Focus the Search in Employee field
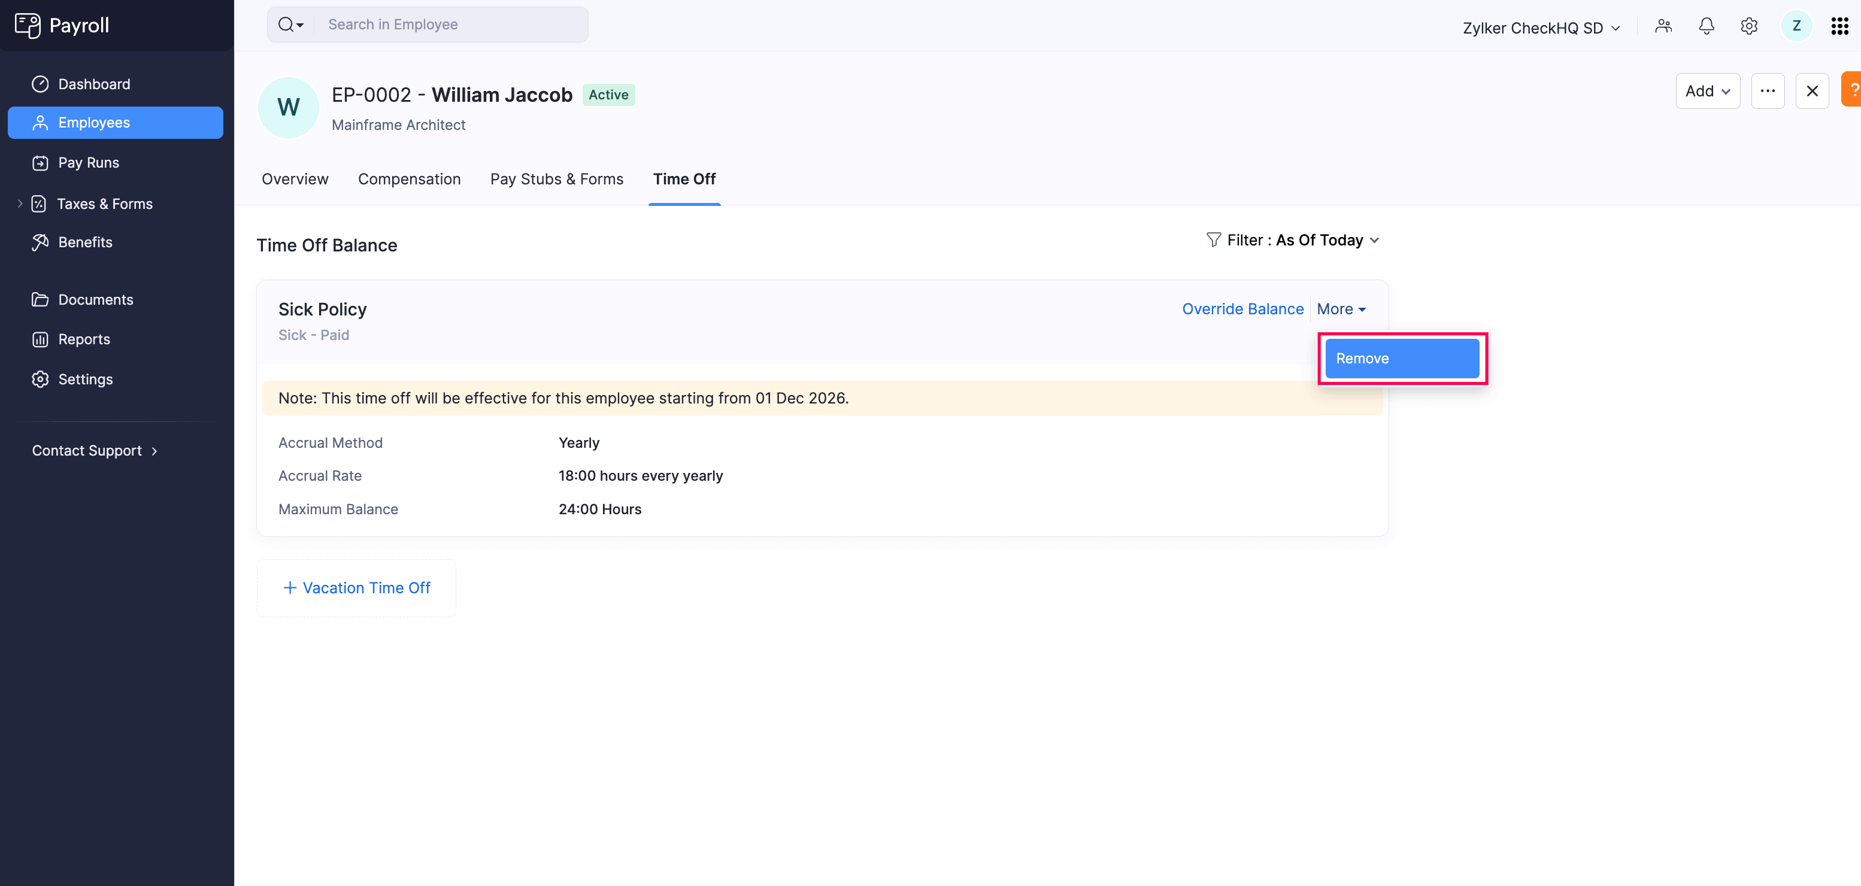 (451, 25)
